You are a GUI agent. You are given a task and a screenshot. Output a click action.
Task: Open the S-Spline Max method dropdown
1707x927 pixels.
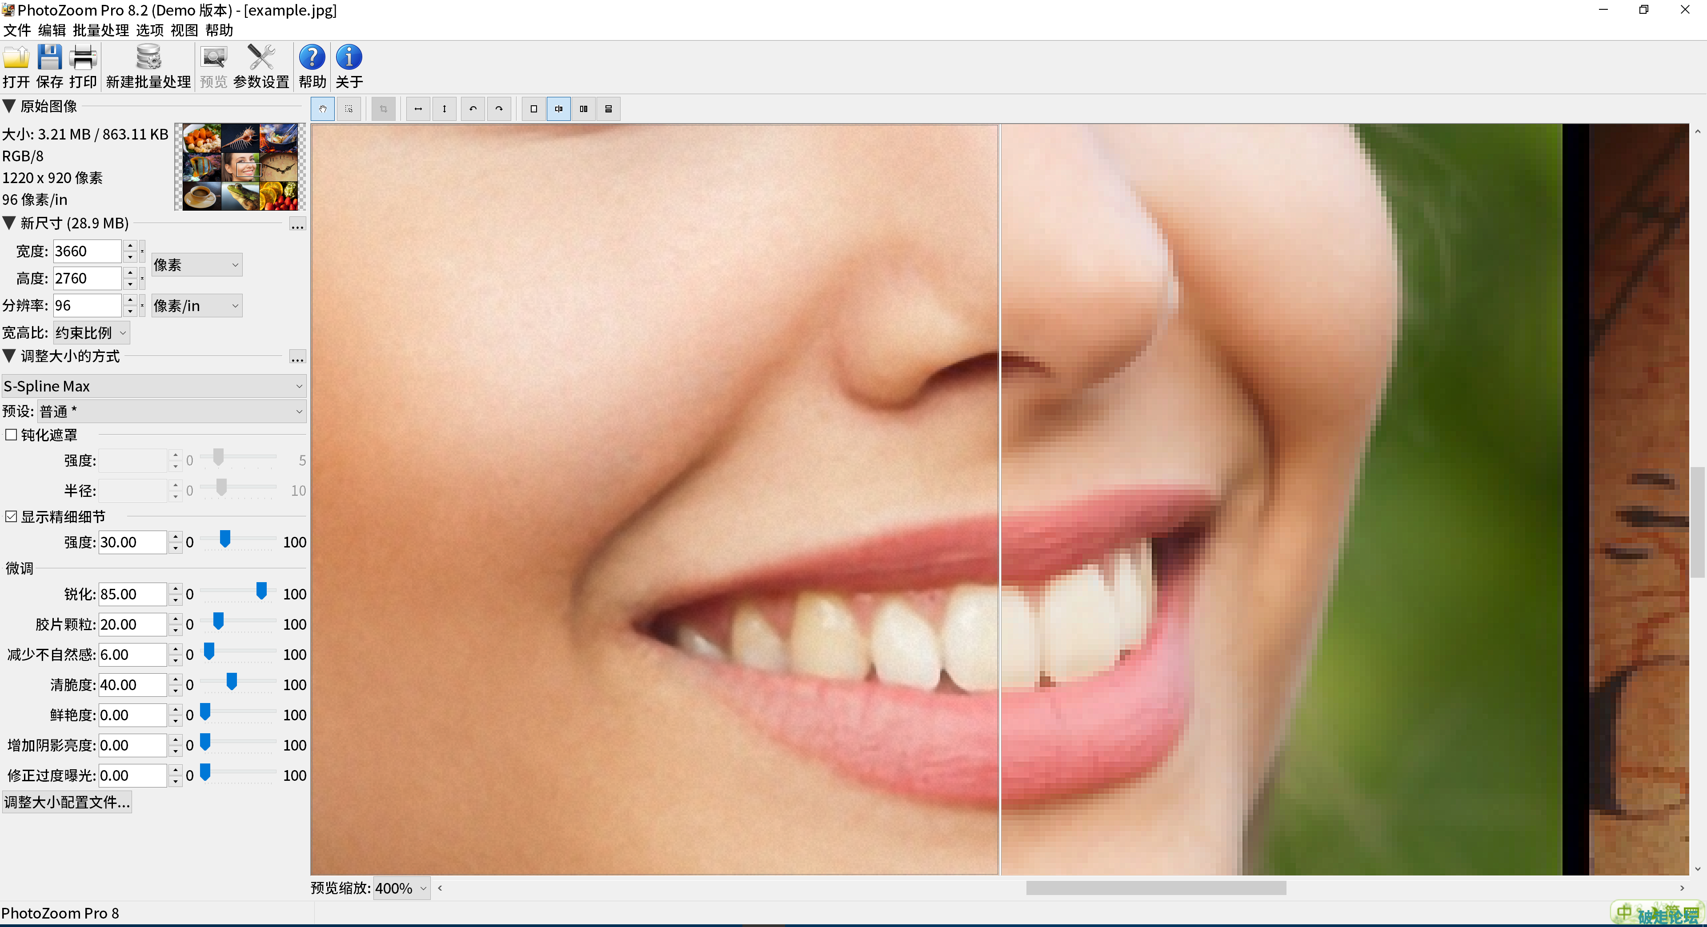coord(154,386)
